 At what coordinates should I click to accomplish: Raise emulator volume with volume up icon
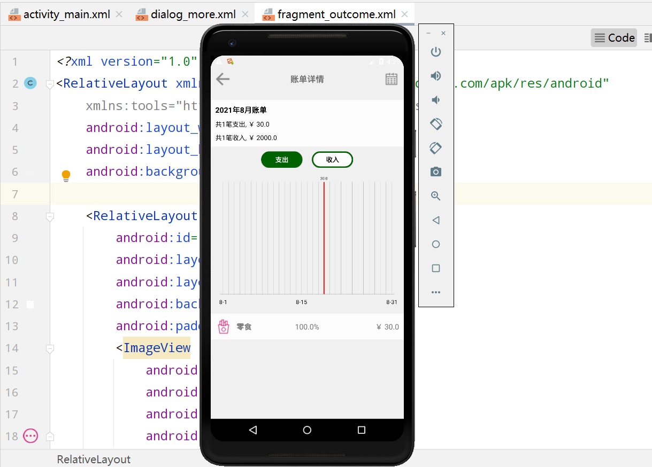[x=436, y=76]
